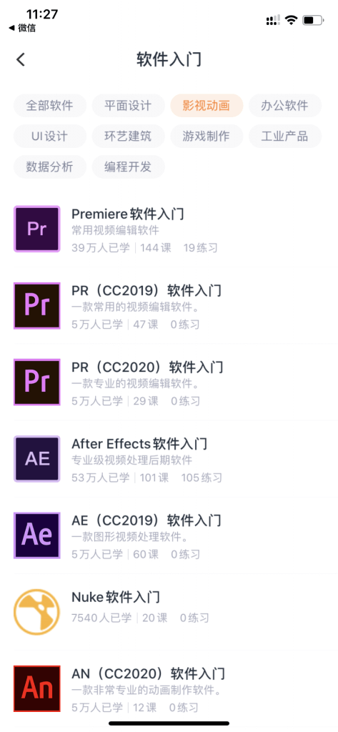Select the 全部软件 filter chip
Viewport: 338px width, 732px height.
pyautogui.click(x=50, y=106)
